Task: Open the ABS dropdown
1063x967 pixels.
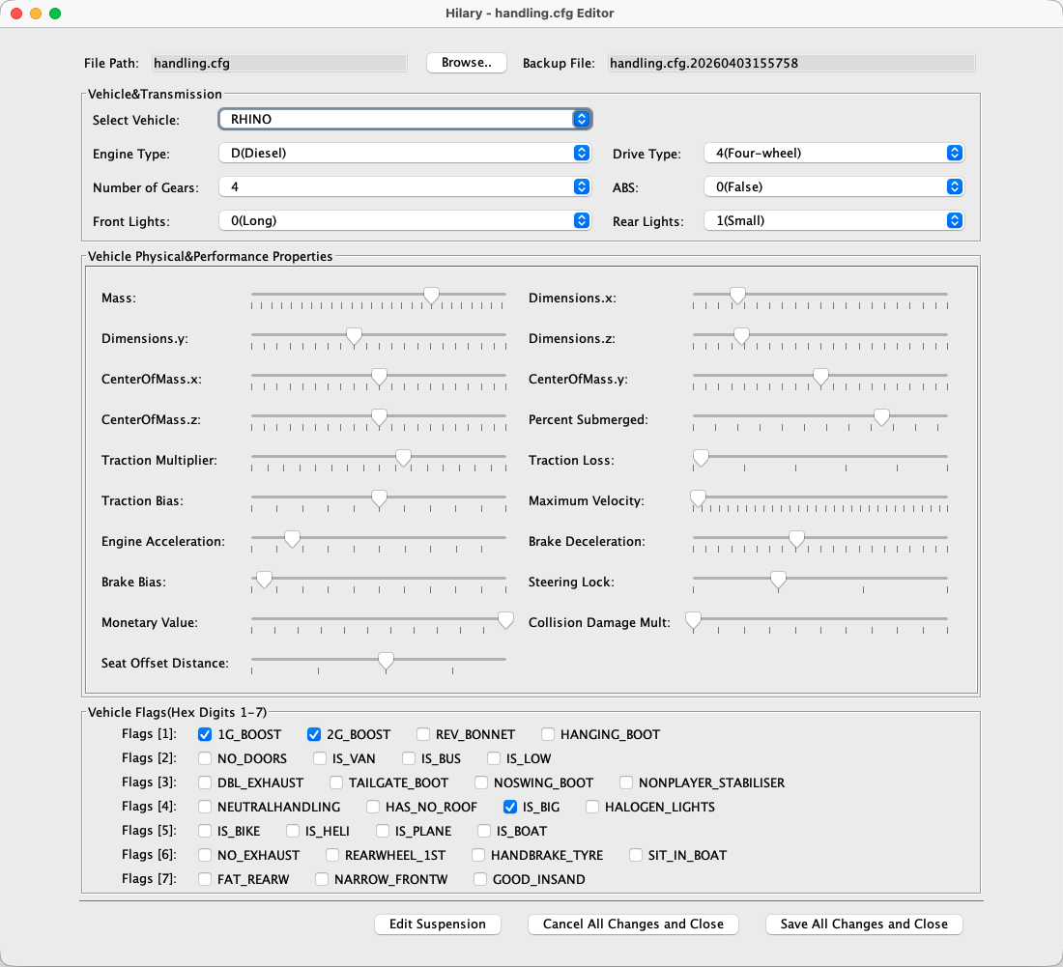Action: (x=833, y=186)
